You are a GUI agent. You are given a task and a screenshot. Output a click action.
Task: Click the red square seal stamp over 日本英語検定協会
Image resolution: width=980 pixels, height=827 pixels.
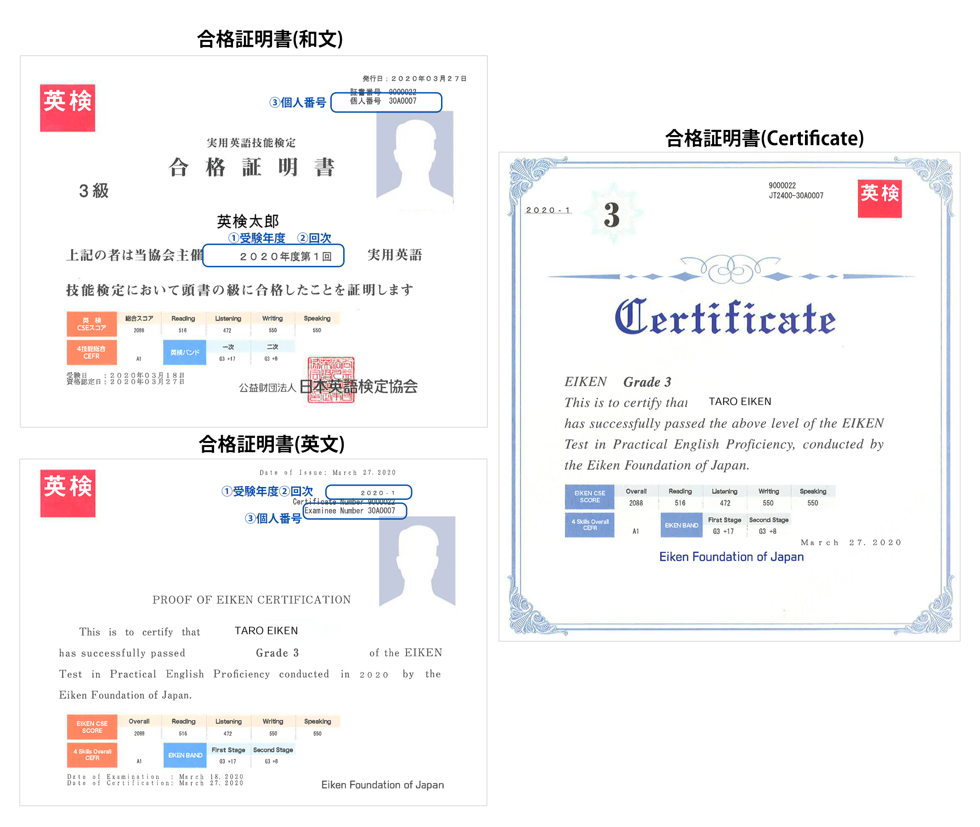click(331, 380)
